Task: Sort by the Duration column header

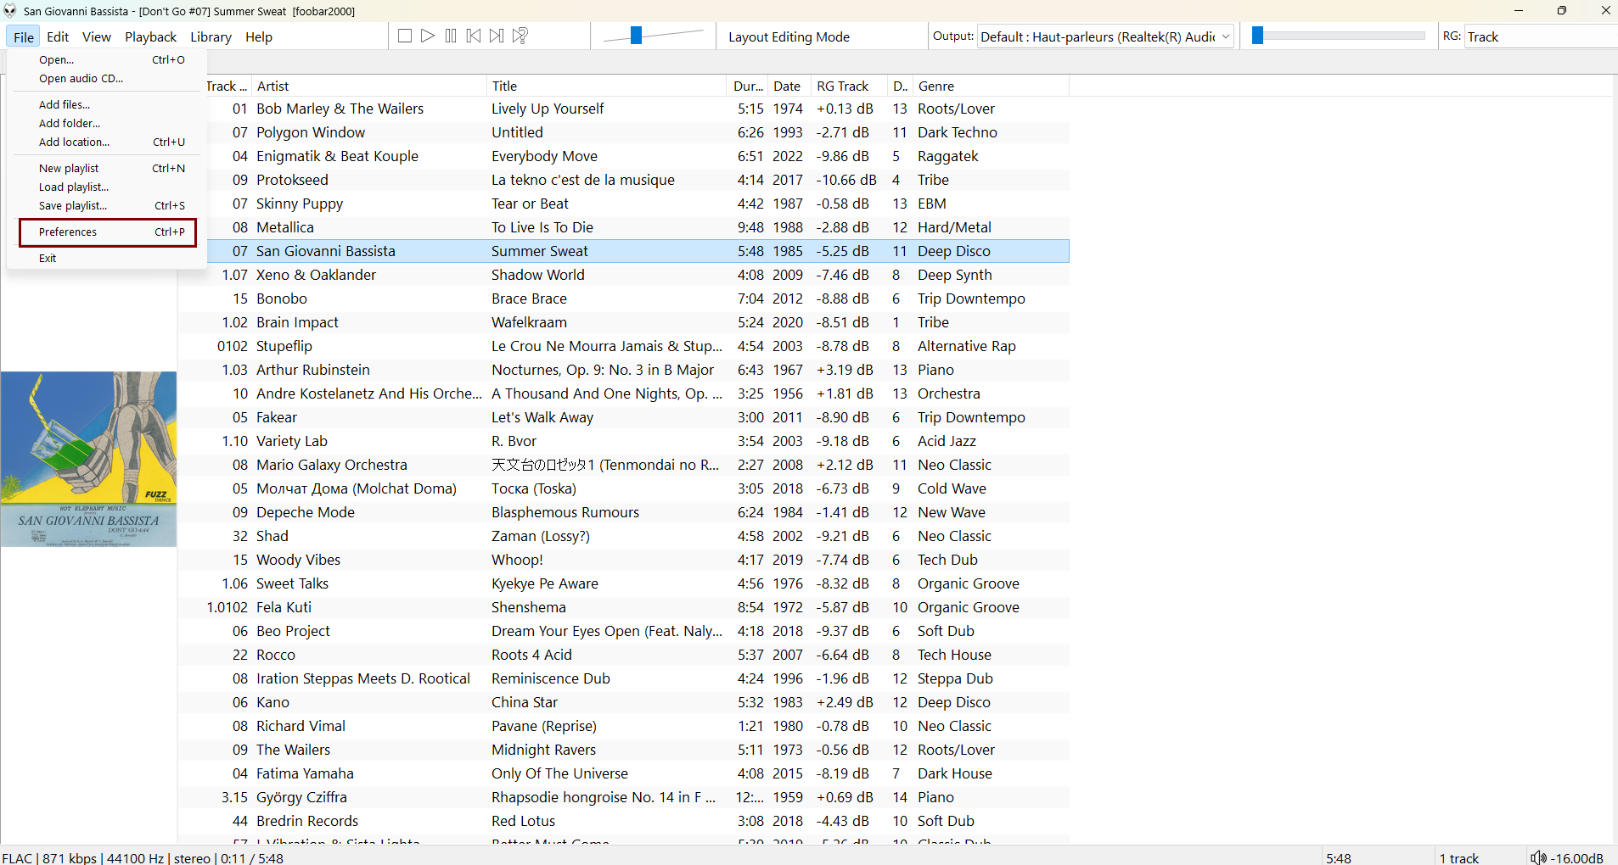Action: 748,86
